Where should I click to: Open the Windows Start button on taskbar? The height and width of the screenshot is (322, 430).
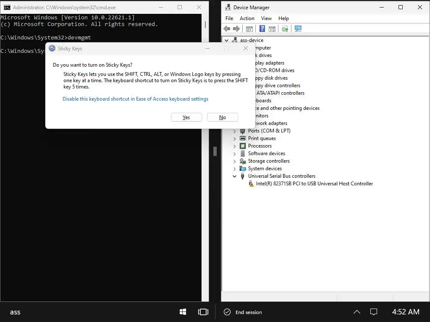(x=183, y=312)
